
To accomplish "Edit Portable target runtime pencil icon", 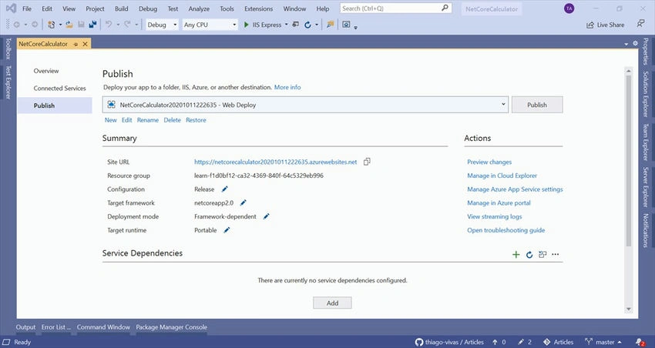I will pyautogui.click(x=227, y=230).
